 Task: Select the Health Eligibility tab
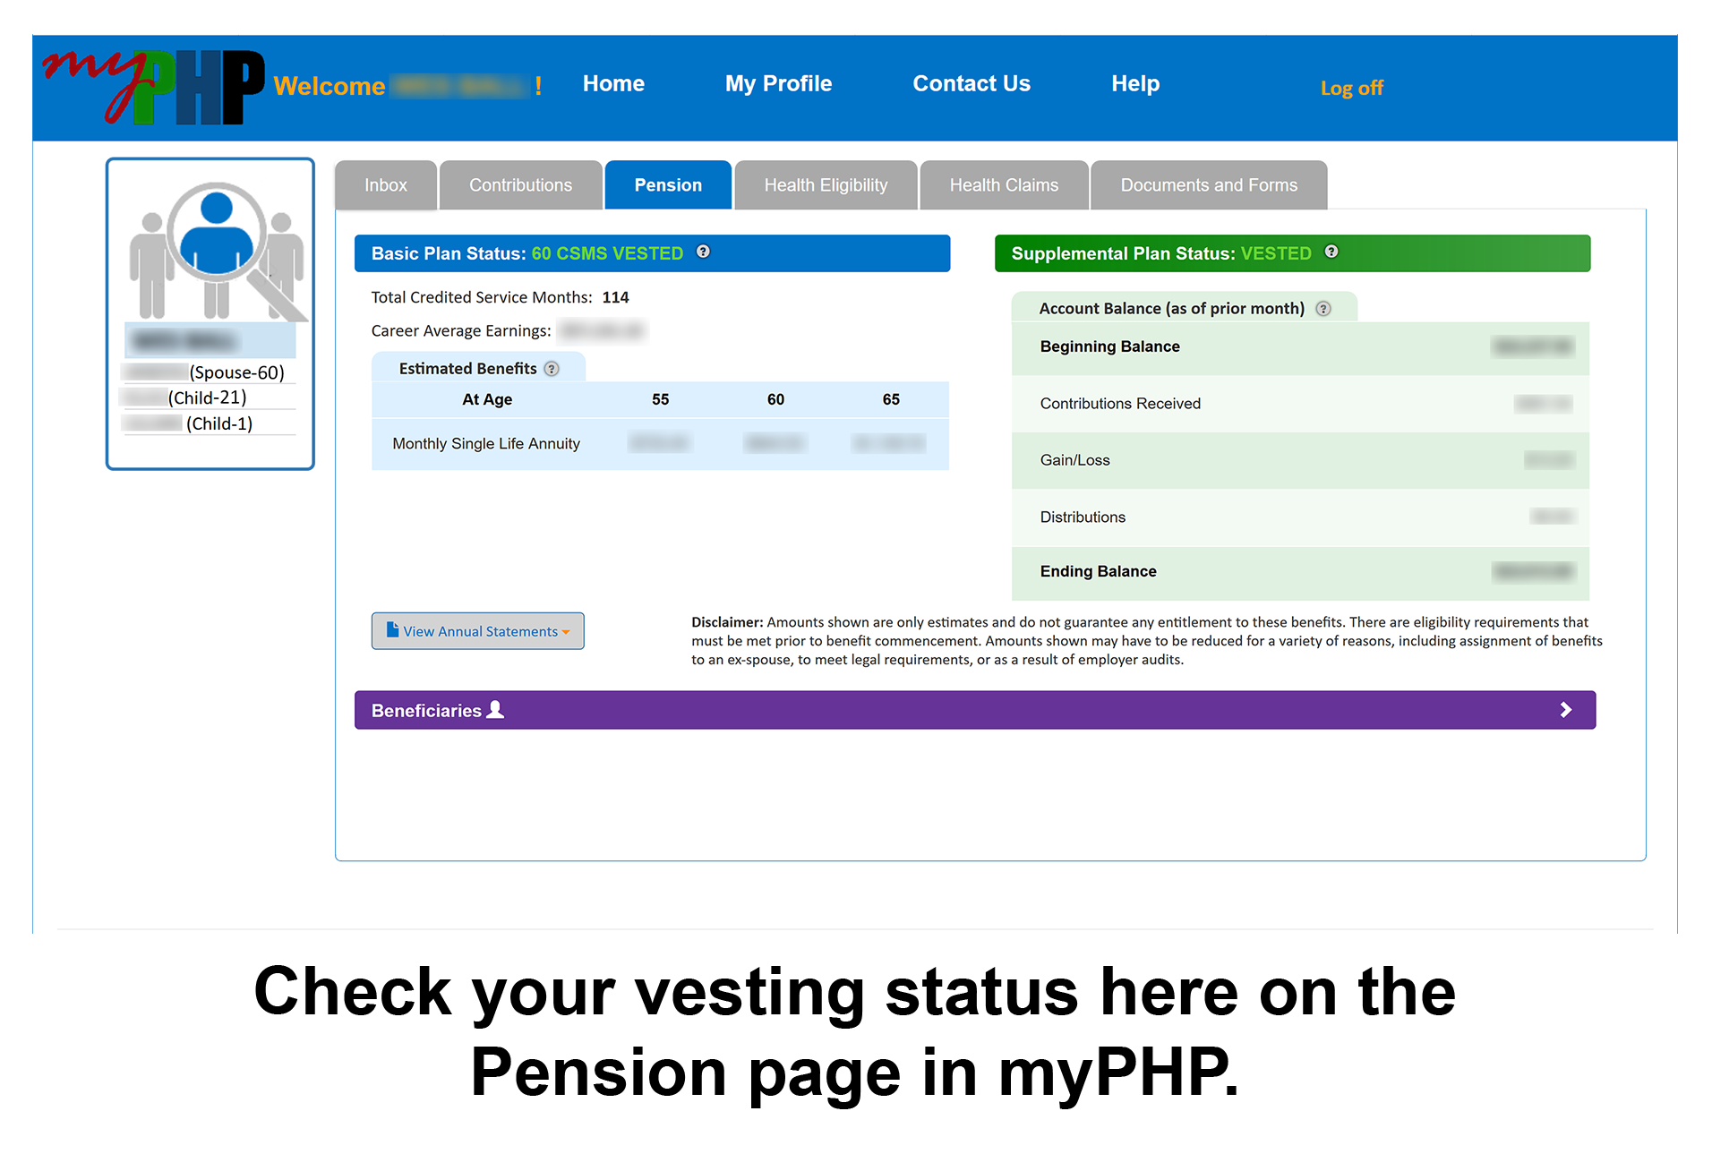pos(826,185)
